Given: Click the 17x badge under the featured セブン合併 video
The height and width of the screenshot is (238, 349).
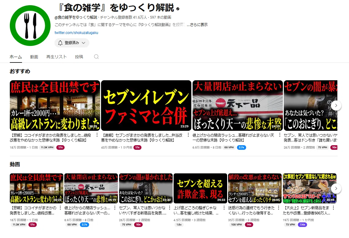Looking at the screenshot, I should click(137, 147).
